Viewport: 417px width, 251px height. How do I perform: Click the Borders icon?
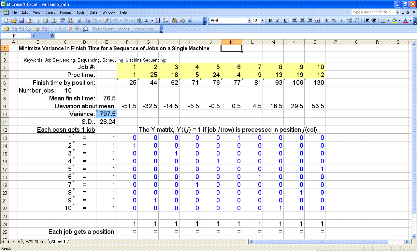[383, 21]
